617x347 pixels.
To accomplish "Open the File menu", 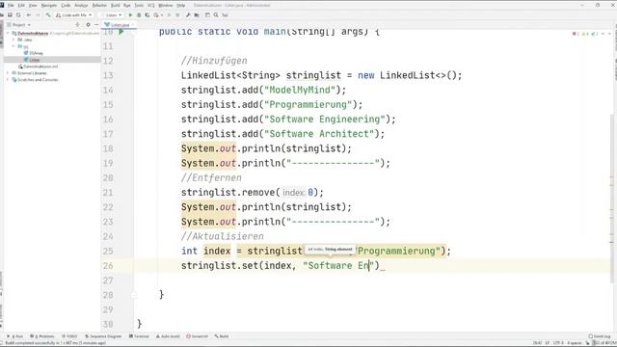I will point(11,6).
